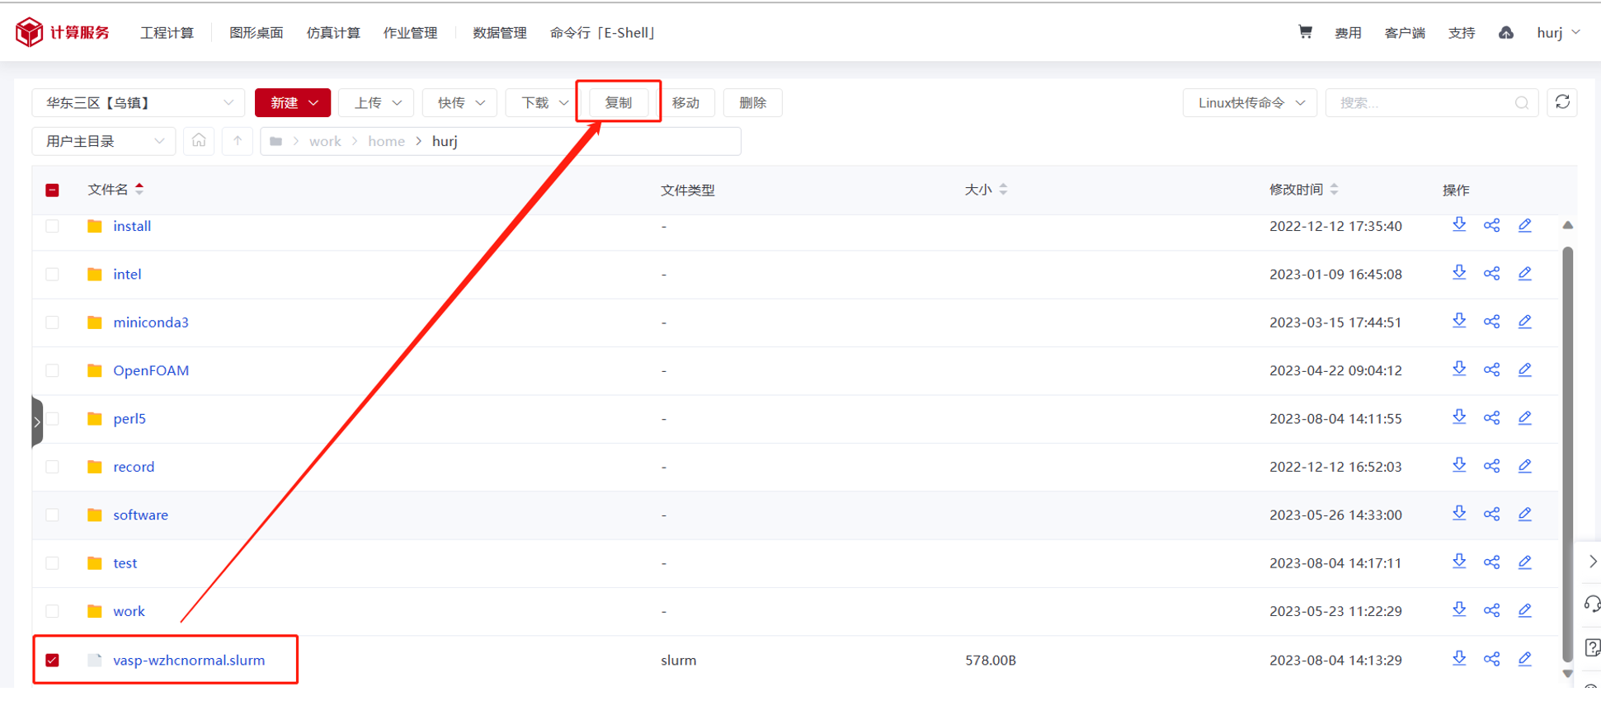Open the 客户端 link
This screenshot has width=1601, height=701.
point(1405,33)
